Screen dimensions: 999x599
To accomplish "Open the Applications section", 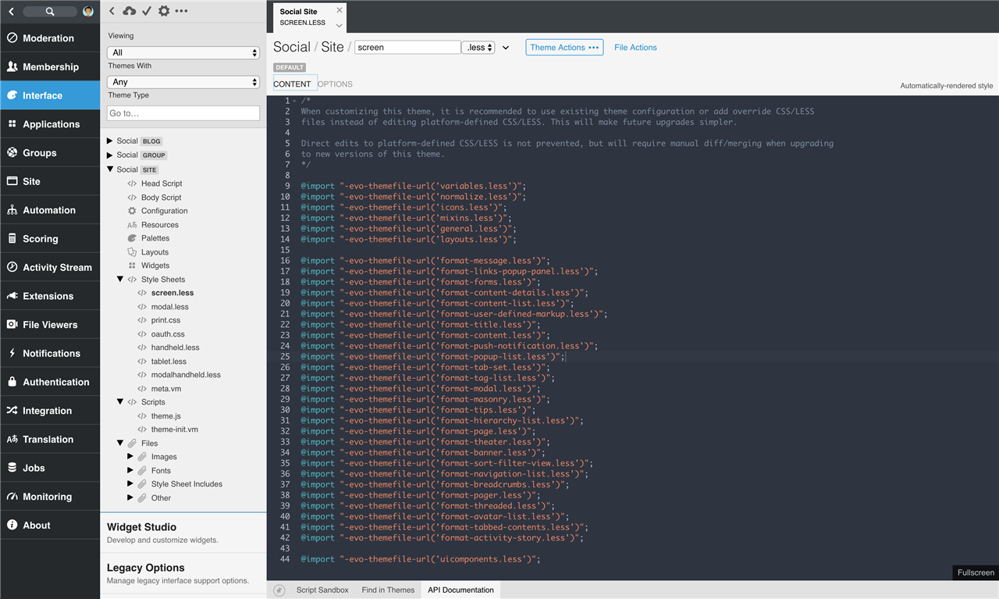I will 50,124.
